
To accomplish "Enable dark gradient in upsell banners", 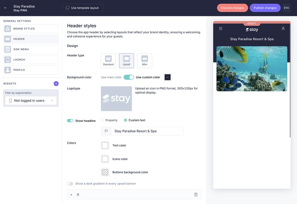I will [70, 184].
